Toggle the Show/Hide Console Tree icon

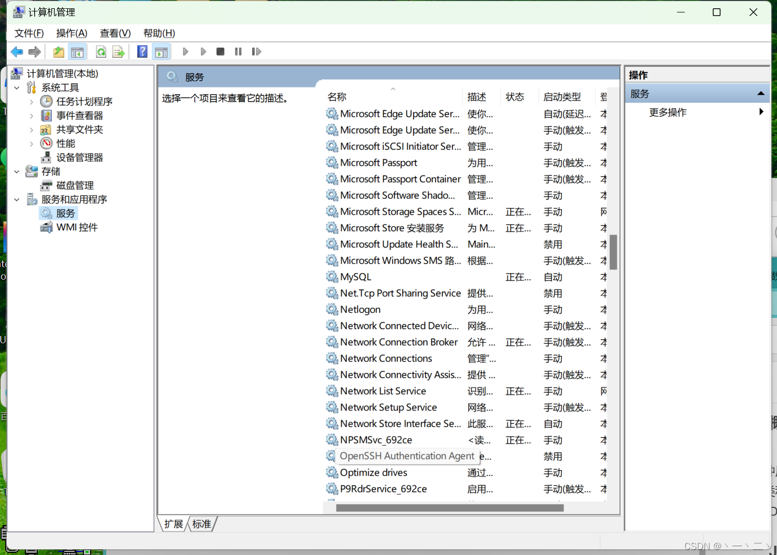[77, 52]
